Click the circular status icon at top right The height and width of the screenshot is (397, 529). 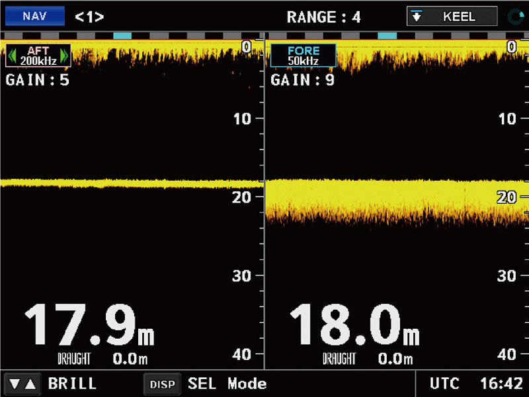tap(516, 17)
